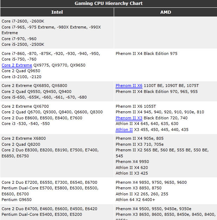
Task: Click the Gaming CPU Hierarchy Chart title
Action: 108,4
